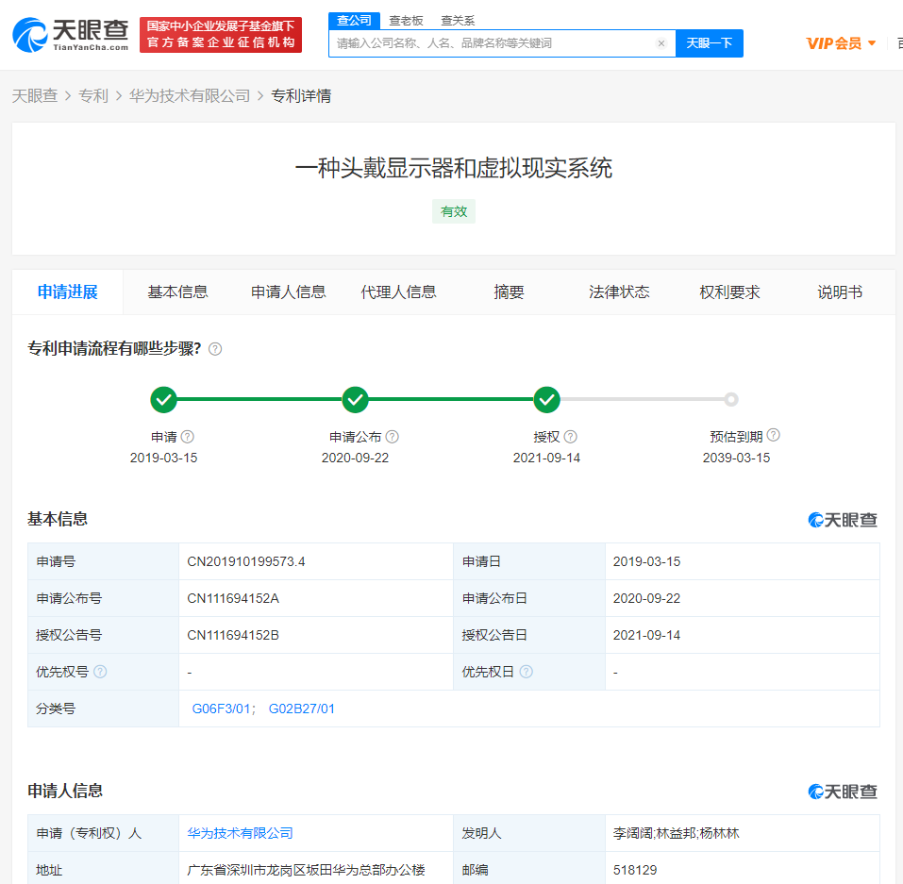Click help icon next to 申请公布 step
Image resolution: width=903 pixels, height=884 pixels.
point(393,437)
